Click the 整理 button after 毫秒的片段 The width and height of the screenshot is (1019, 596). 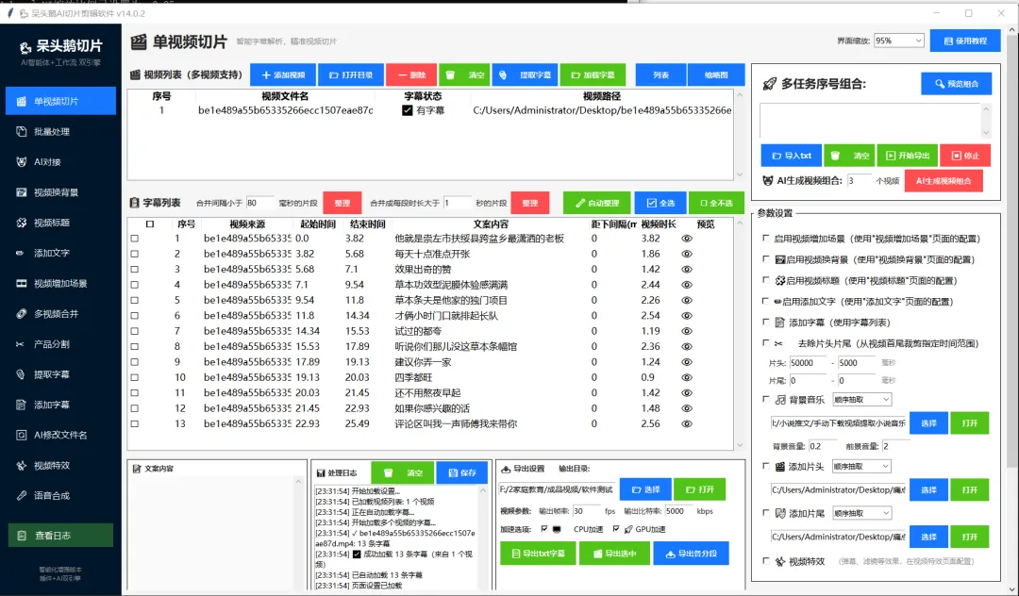(x=342, y=203)
